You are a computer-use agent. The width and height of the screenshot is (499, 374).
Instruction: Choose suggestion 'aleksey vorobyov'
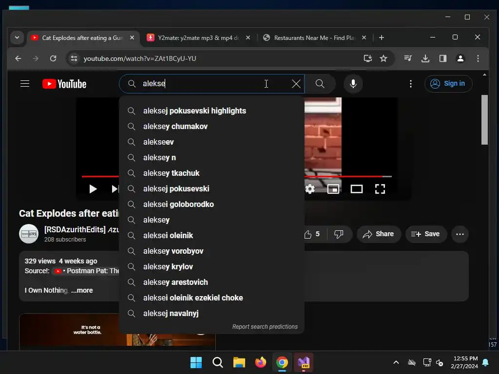coord(211,251)
